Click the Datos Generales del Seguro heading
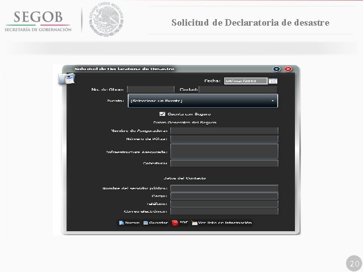Screen dimensions: 363x272 coord(185,122)
